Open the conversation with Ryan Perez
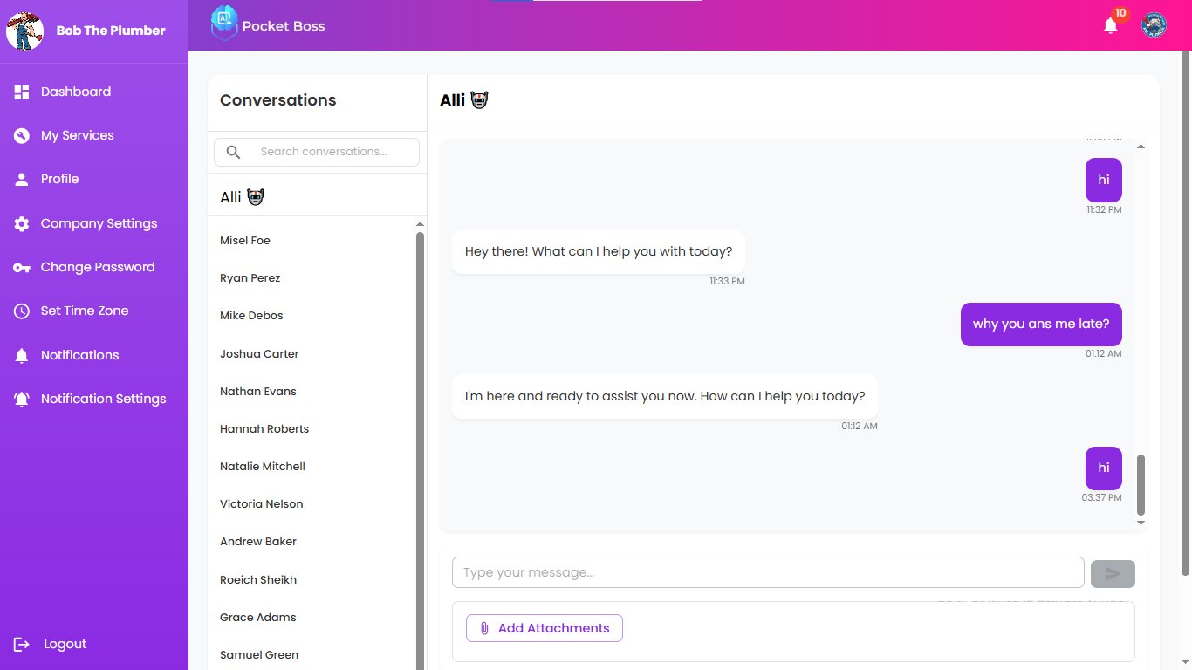Viewport: 1192px width, 670px height. pyautogui.click(x=250, y=278)
